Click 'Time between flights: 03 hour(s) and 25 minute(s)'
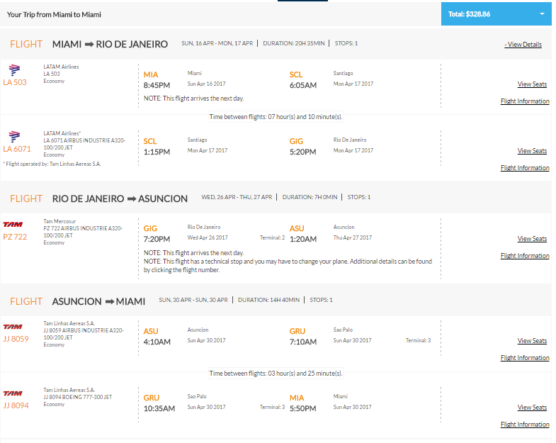This screenshot has width=556, height=443. [x=276, y=374]
